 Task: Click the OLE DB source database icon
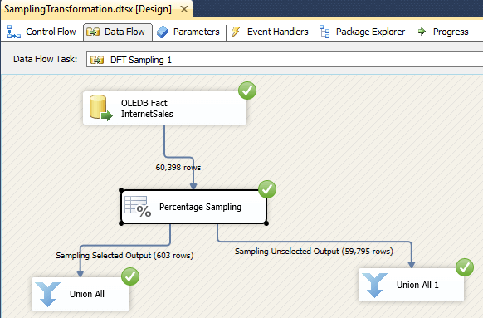(100, 108)
